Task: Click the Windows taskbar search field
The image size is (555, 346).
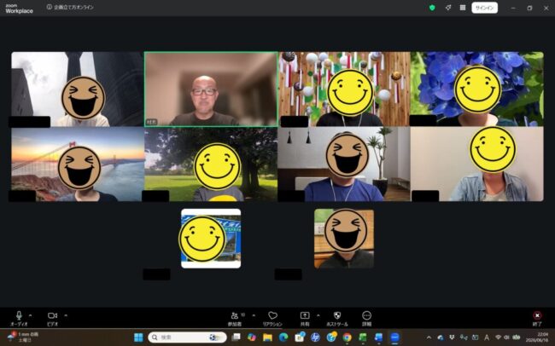Action: 187,337
